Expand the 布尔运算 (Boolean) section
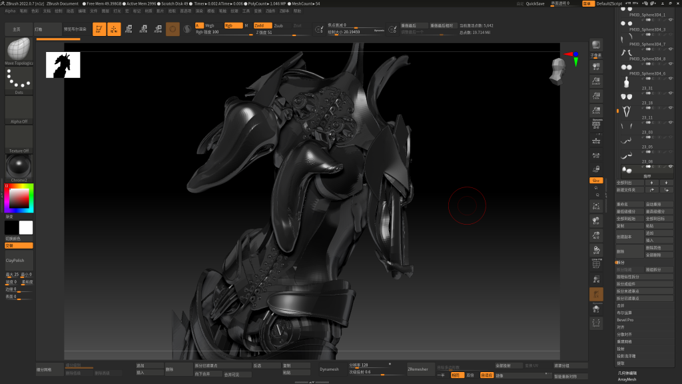The width and height of the screenshot is (682, 384). click(x=625, y=313)
